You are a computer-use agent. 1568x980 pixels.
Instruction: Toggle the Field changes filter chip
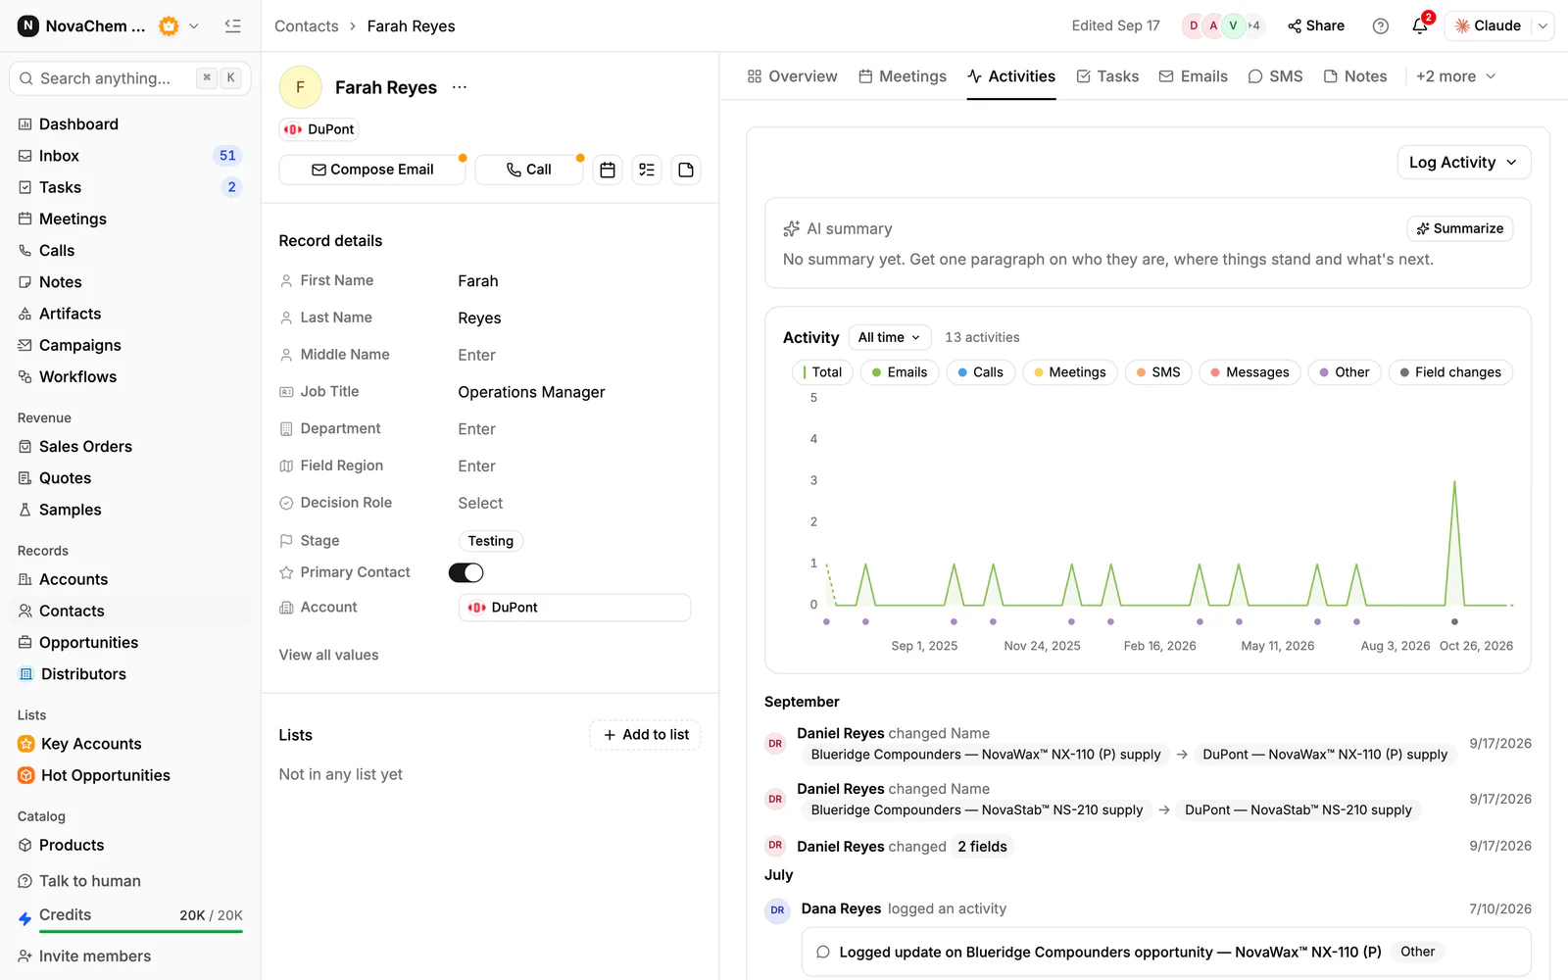(x=1450, y=372)
